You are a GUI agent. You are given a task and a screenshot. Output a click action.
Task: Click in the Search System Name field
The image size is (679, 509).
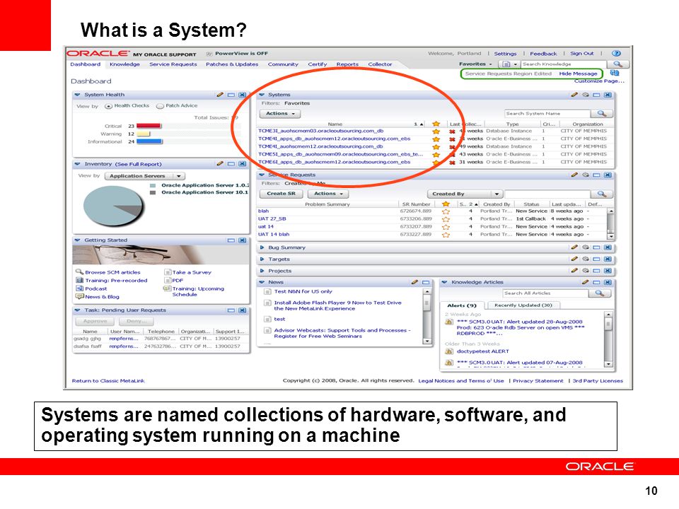point(547,113)
